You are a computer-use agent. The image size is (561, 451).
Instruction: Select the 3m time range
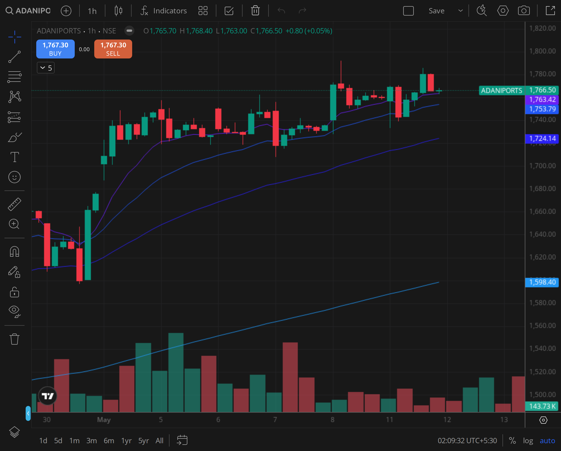91,441
